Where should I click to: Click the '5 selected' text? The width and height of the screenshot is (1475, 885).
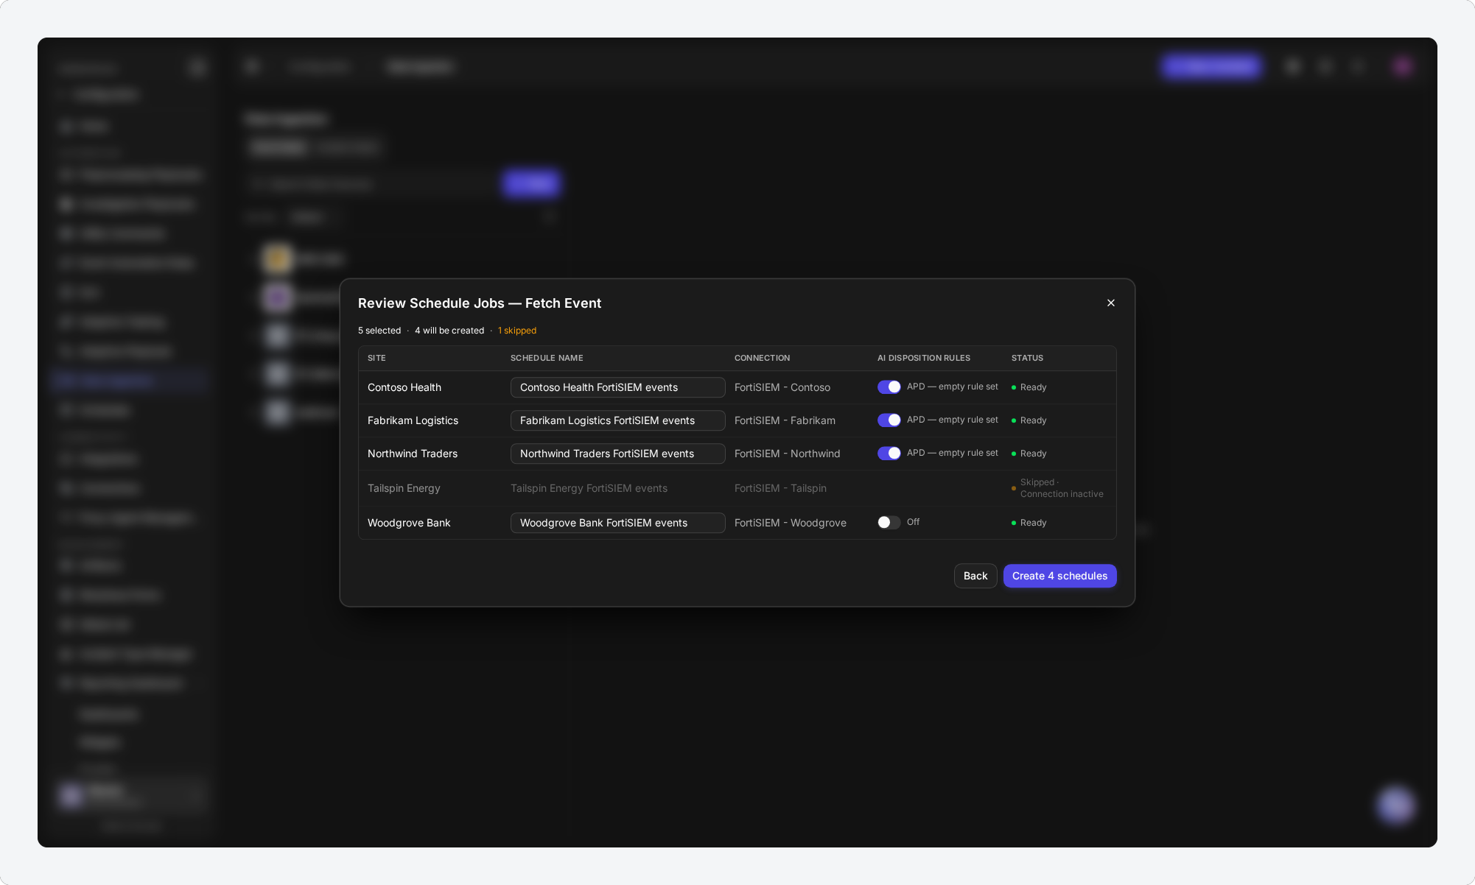[x=379, y=331]
